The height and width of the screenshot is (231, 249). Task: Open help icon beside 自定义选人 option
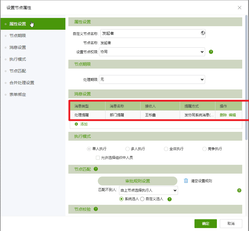169,199
